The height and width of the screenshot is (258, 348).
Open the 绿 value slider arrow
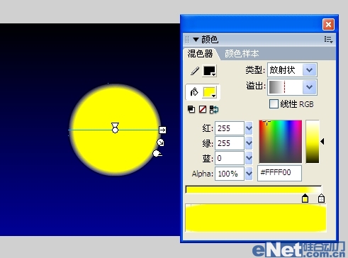pos(249,143)
